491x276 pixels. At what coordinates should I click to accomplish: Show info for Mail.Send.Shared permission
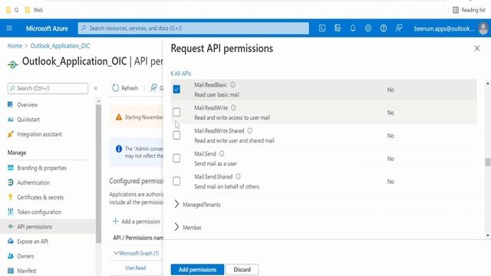click(x=238, y=177)
